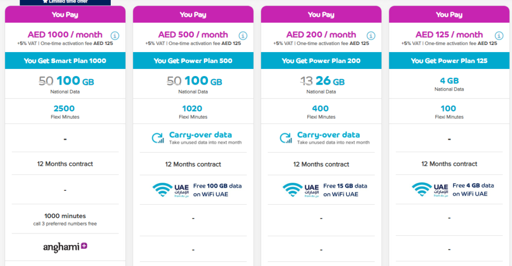The image size is (512, 266).
Task: Click carry-over data icon in Power Plan 200
Action: (286, 138)
